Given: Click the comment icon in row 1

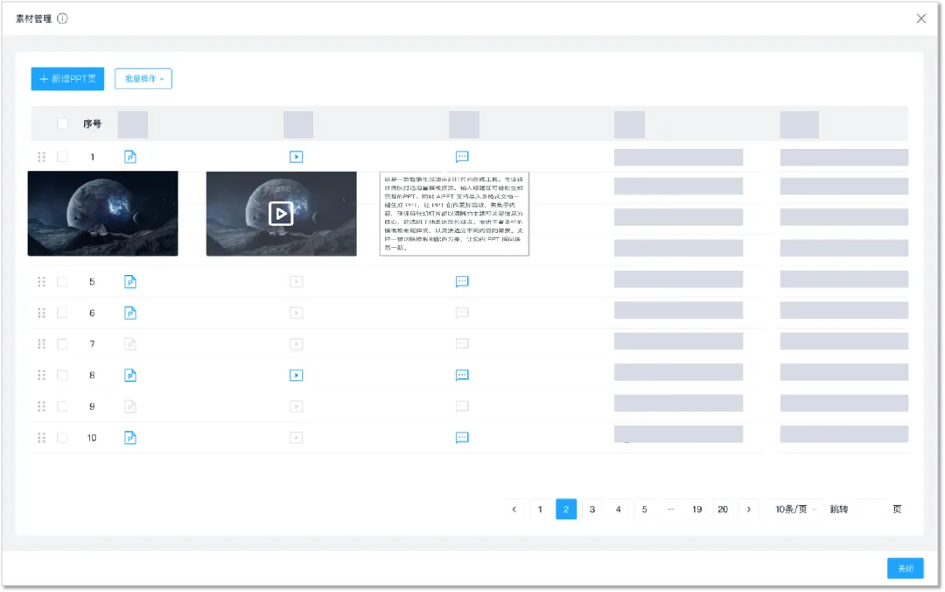Looking at the screenshot, I should pyautogui.click(x=462, y=157).
